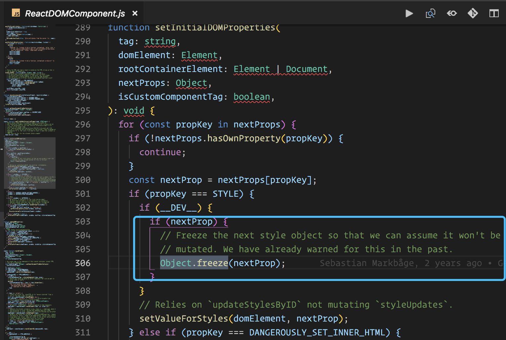Viewport: 506px width, 340px height.
Task: Split the editor with the layout icon
Action: coord(494,14)
